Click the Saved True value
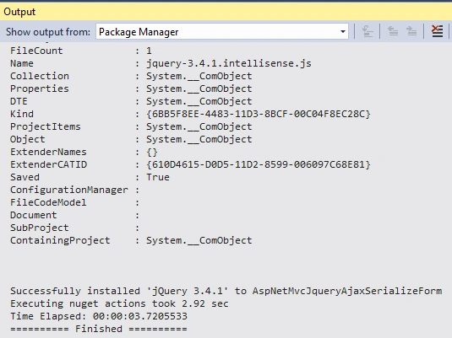The width and height of the screenshot is (452, 338). click(158, 177)
